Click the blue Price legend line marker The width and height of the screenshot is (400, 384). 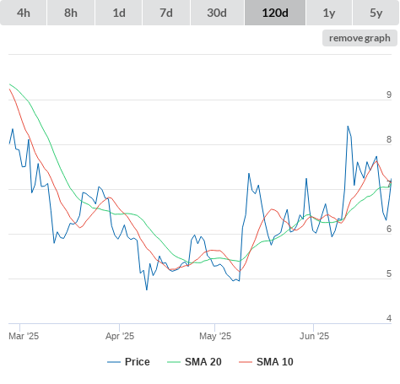pos(114,362)
